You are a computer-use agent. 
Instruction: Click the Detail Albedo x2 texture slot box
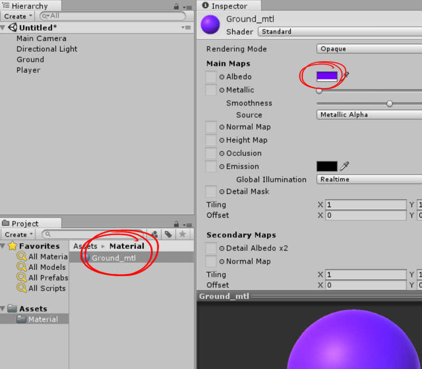click(211, 248)
